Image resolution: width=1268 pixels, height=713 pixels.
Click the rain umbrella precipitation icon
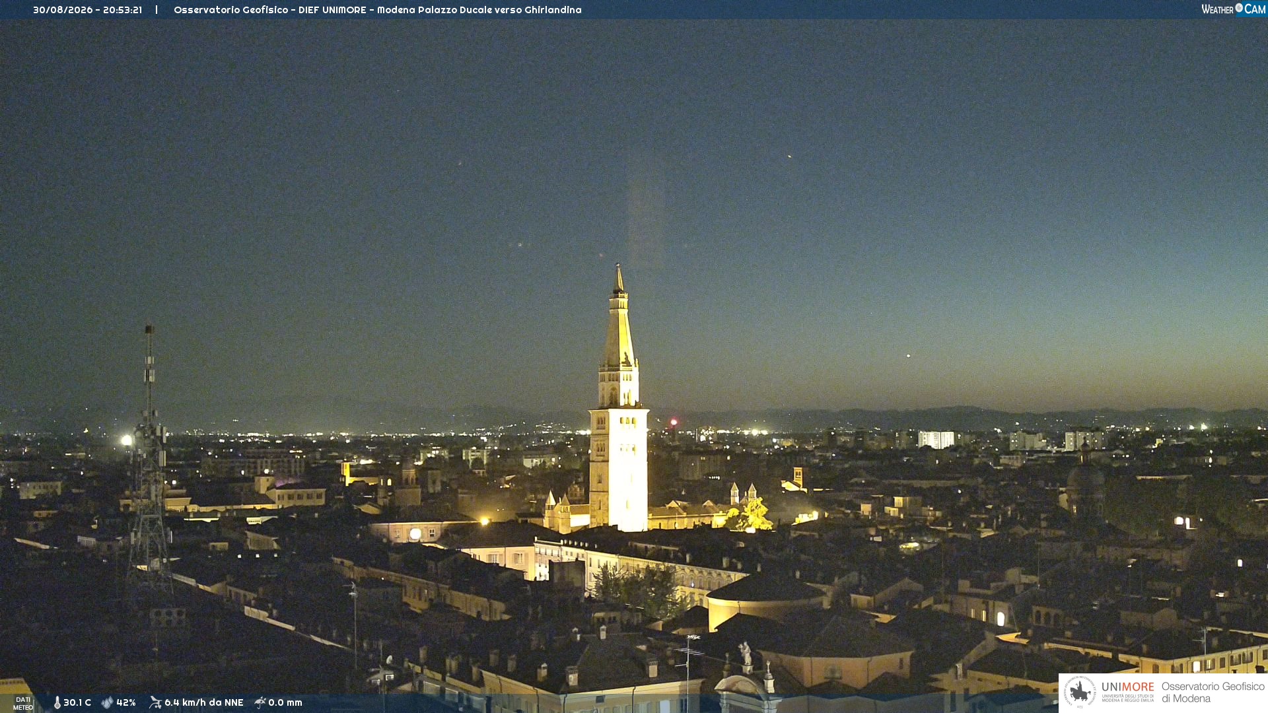(260, 702)
